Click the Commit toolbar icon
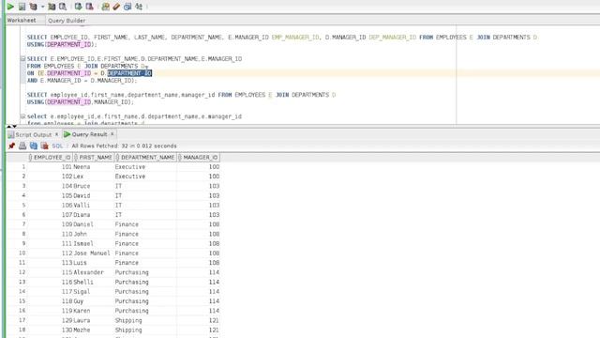Viewport: 600px width, 338px height. pos(79,7)
